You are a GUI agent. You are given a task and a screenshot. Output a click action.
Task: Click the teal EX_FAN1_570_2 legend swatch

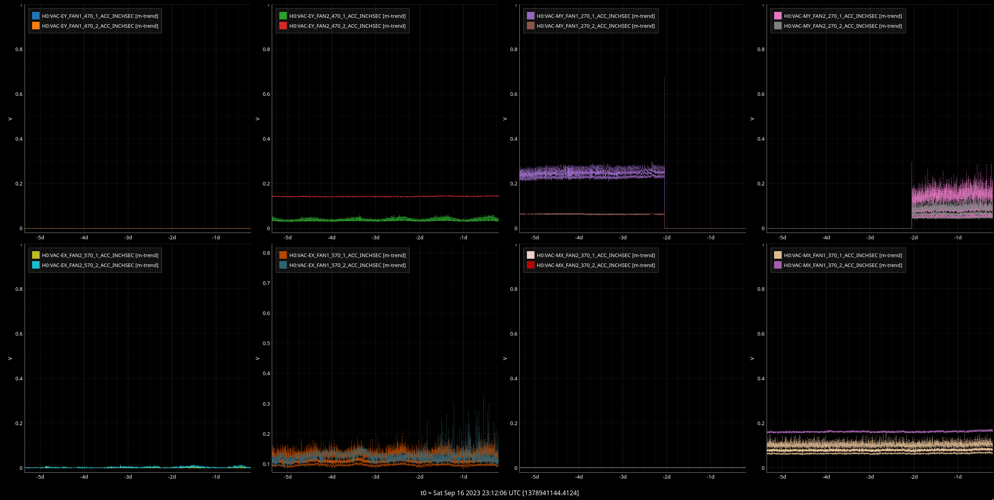pyautogui.click(x=283, y=265)
